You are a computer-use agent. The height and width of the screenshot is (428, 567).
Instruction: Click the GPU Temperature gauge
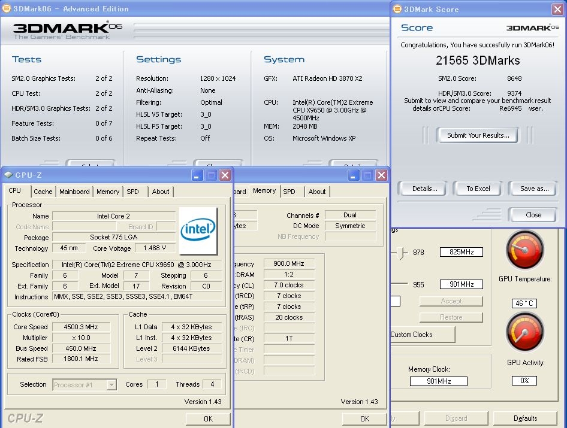pos(525,250)
